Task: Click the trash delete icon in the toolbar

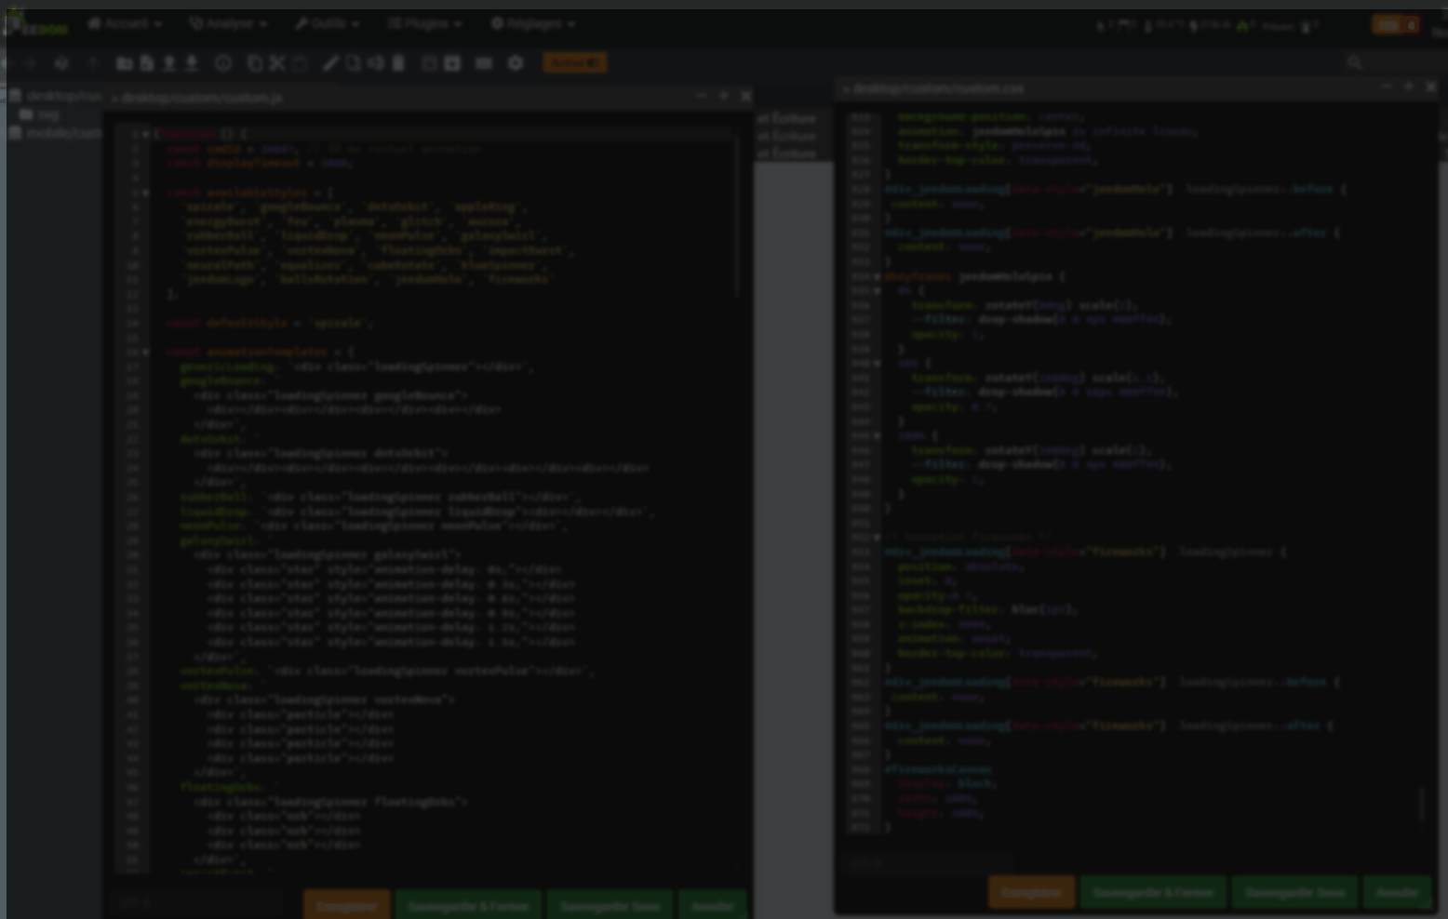Action: (x=398, y=63)
